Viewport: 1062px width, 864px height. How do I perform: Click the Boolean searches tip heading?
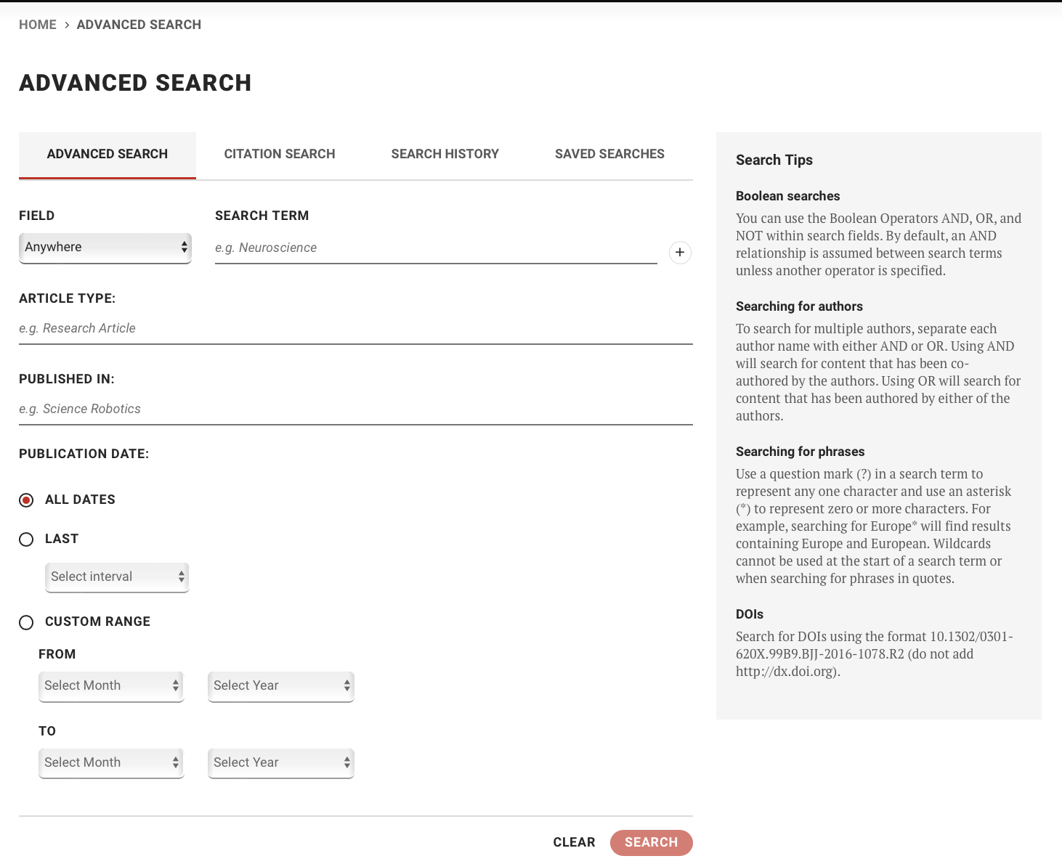[x=787, y=196]
